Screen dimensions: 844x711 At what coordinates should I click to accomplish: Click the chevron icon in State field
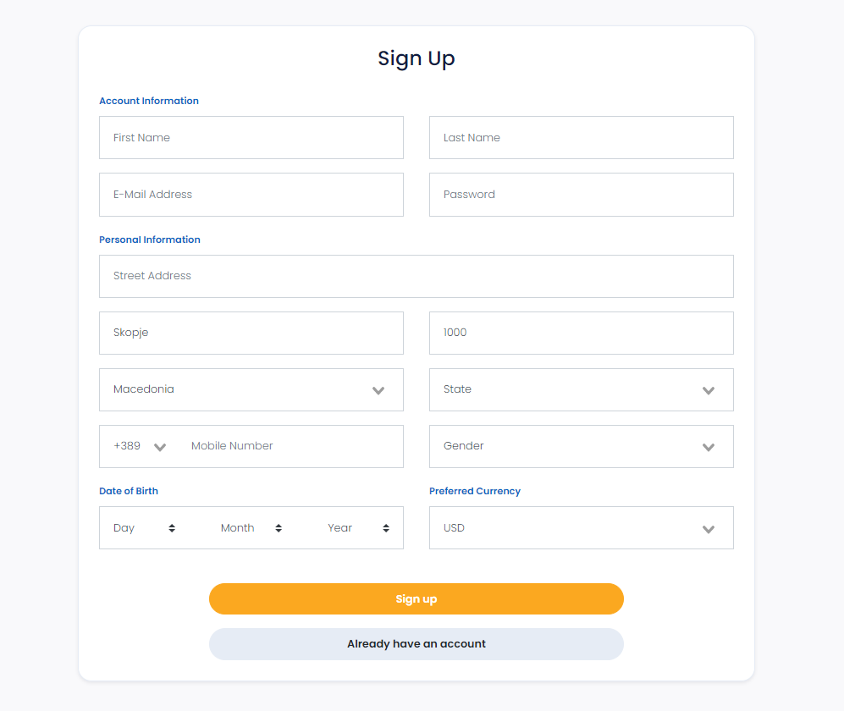pyautogui.click(x=709, y=391)
